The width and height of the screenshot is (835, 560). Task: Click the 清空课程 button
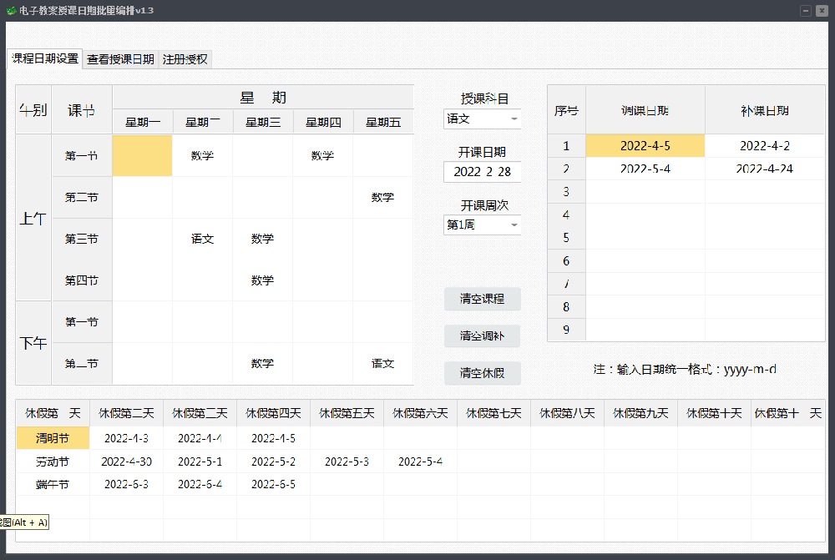click(482, 299)
